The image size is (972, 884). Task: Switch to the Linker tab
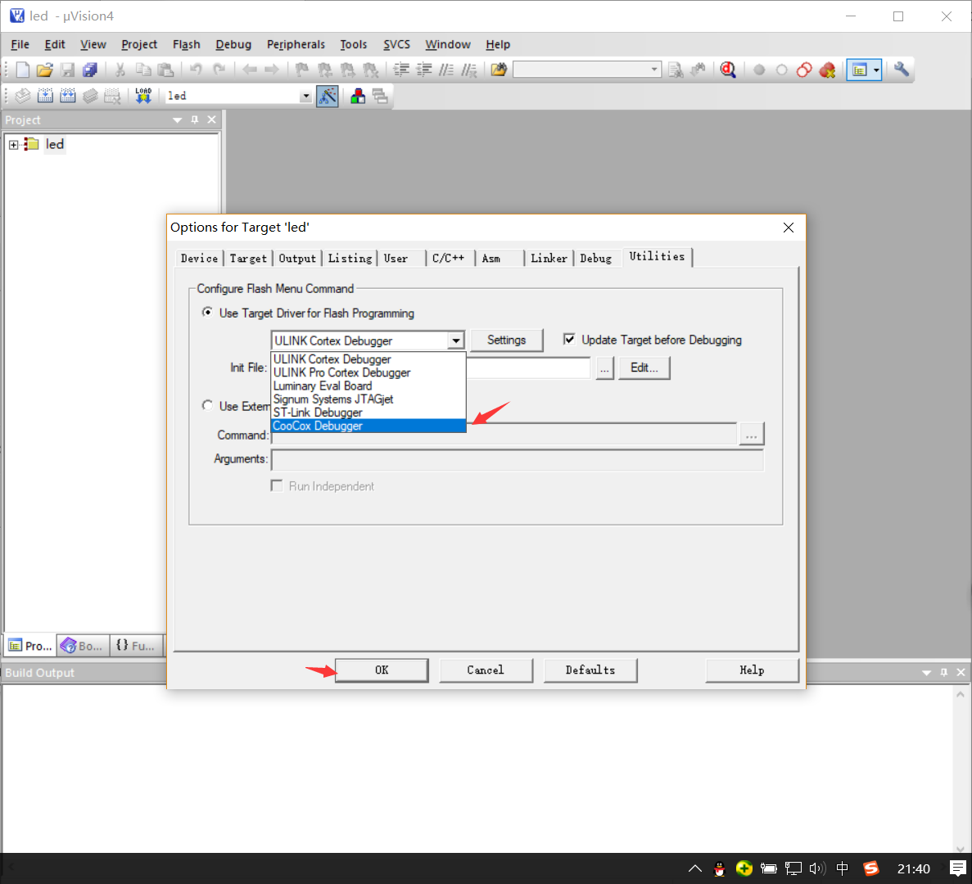pos(549,259)
